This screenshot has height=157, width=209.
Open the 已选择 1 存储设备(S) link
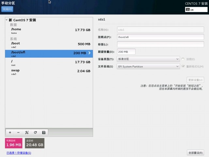pyautogui.click(x=19, y=153)
